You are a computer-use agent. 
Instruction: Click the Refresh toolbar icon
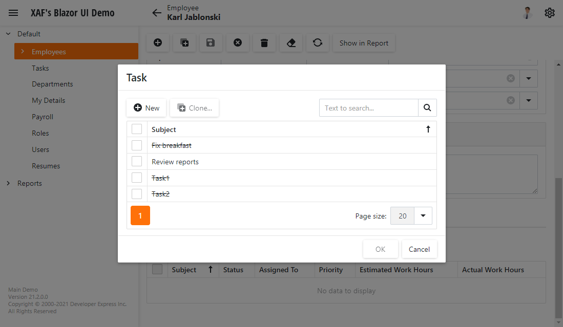318,42
